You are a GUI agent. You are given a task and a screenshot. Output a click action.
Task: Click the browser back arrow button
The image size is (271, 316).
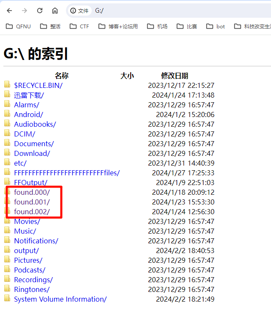coord(9,11)
